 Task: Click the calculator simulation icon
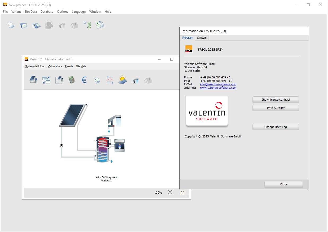pyautogui.click(x=72, y=80)
